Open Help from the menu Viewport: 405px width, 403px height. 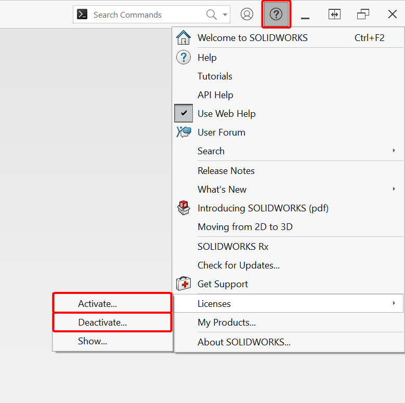click(288, 57)
